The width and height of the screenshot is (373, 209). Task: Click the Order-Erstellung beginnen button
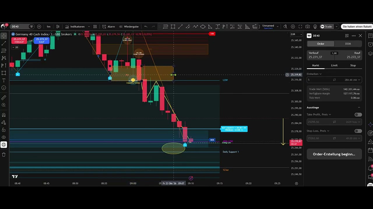point(334,154)
